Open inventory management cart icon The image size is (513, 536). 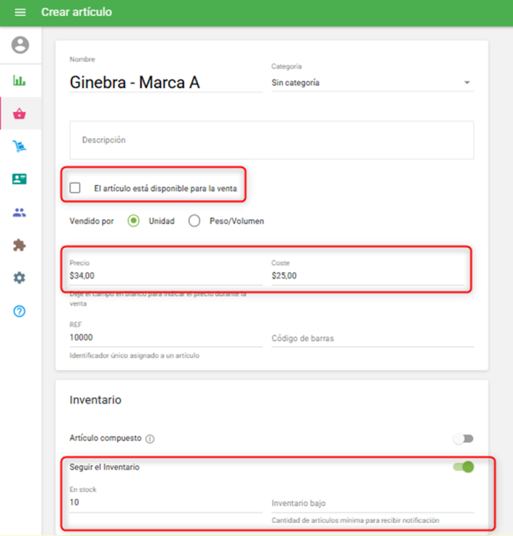click(x=20, y=147)
